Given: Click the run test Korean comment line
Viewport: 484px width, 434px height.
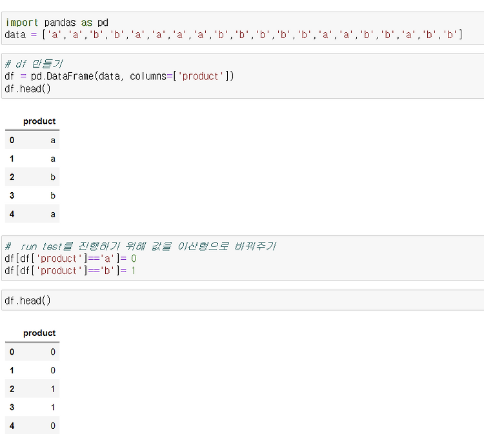Looking at the screenshot, I should tap(141, 246).
